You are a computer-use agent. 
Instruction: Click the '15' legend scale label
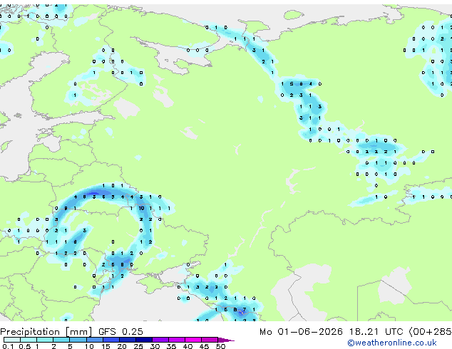(x=106, y=346)
